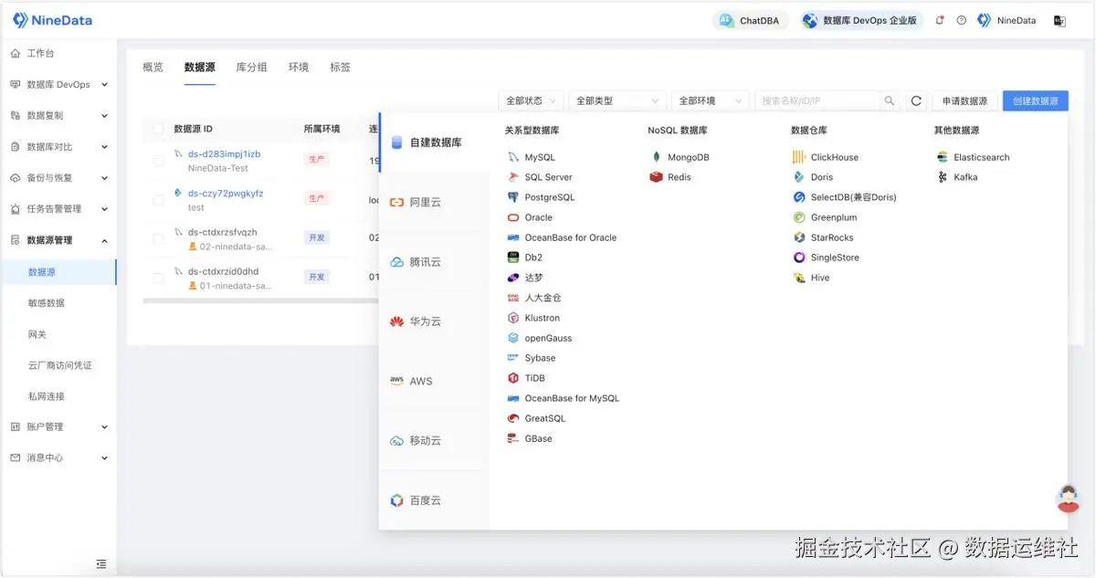1096x578 pixels.
Task: Open the NineData account menu
Action: (1006, 20)
